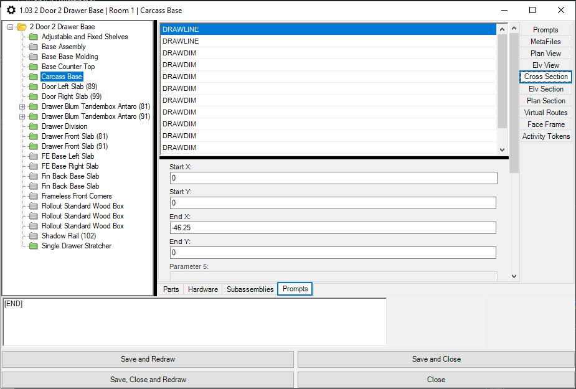The image size is (576, 389).
Task: Select Frameless Front Corners in tree
Action: click(x=77, y=196)
